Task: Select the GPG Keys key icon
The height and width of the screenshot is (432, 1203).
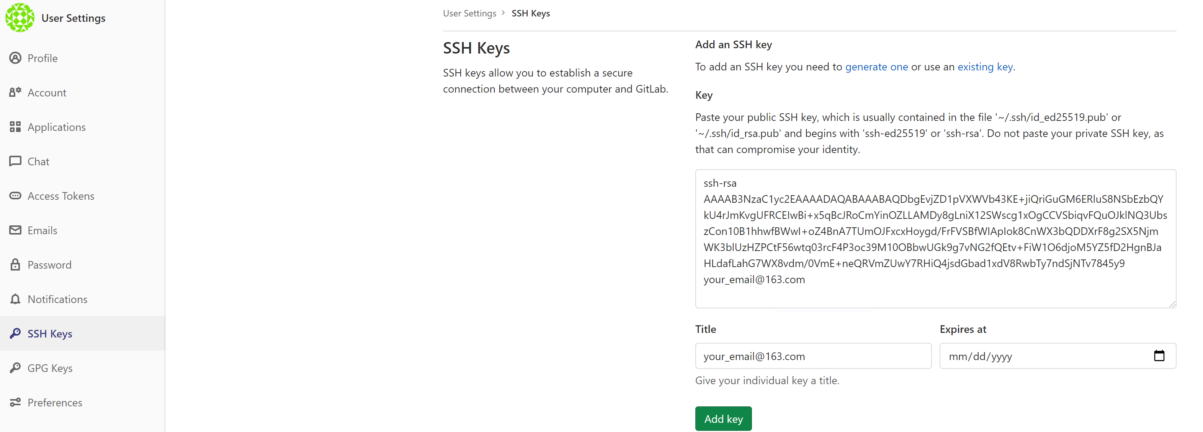Action: pos(15,368)
